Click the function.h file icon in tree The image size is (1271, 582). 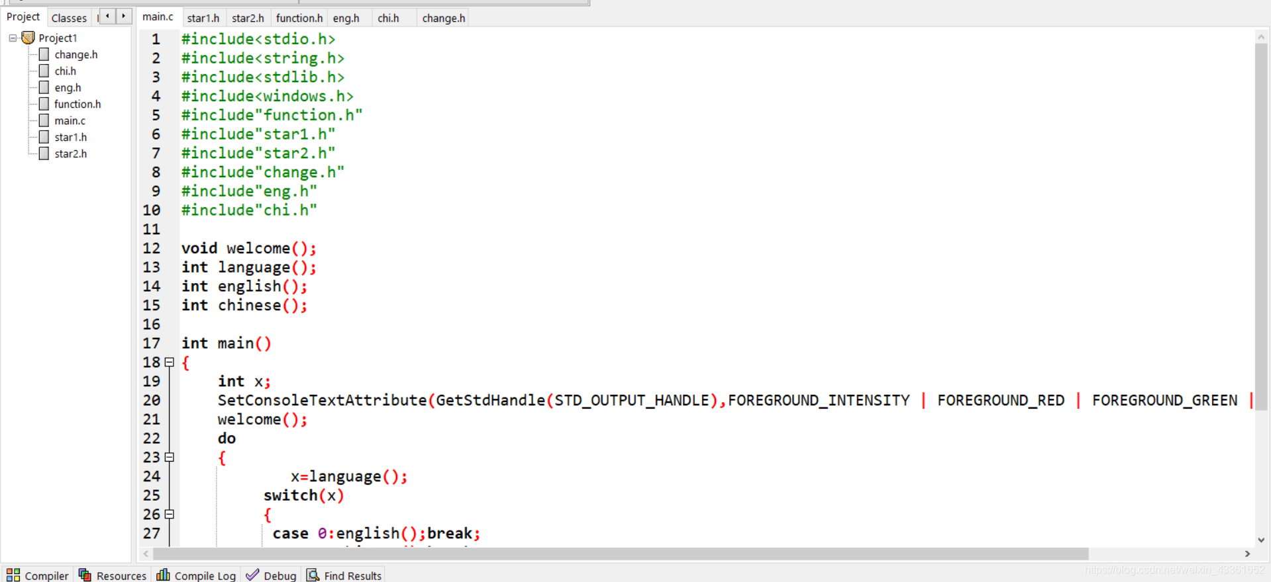(44, 104)
